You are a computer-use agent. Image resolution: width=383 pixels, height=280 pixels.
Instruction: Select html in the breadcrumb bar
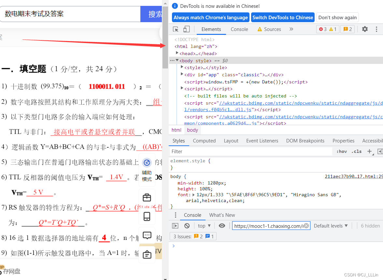click(x=176, y=130)
